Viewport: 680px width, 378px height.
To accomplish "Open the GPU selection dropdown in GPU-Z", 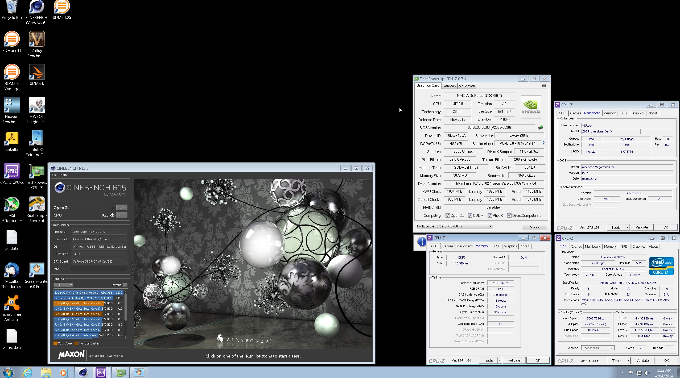I will (x=454, y=226).
